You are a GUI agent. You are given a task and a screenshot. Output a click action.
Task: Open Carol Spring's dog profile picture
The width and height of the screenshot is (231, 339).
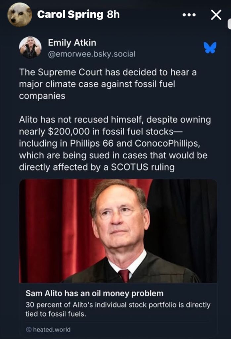[20, 15]
